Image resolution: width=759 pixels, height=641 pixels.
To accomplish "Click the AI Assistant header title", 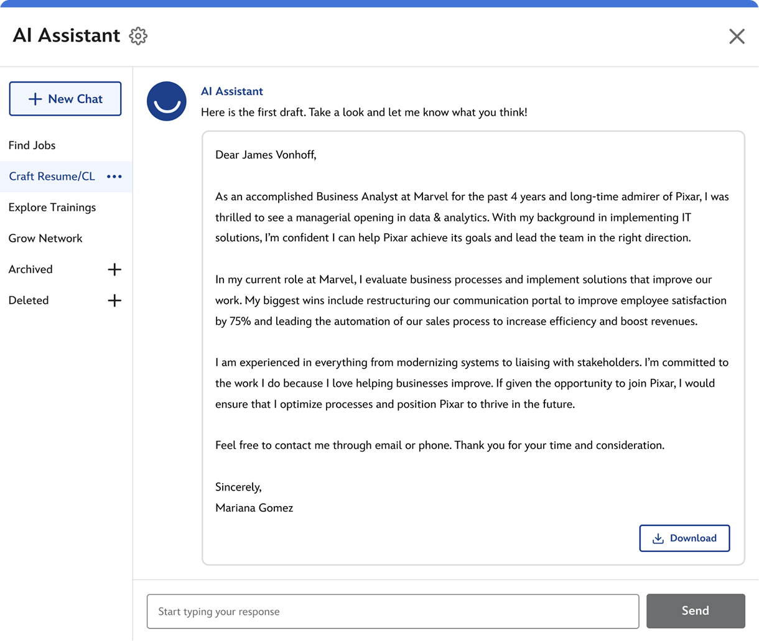I will (x=67, y=35).
